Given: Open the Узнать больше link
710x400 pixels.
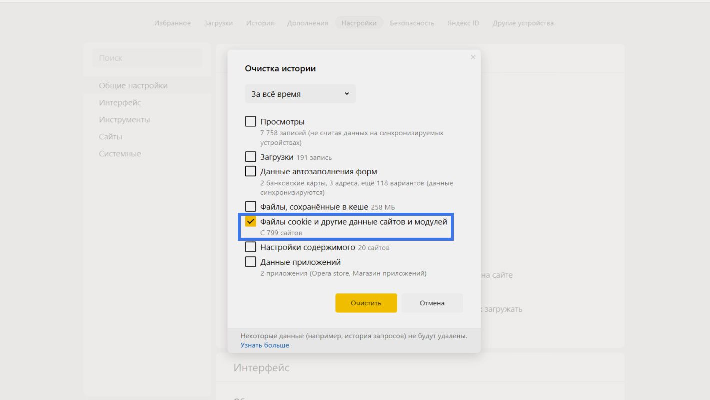Looking at the screenshot, I should point(265,345).
